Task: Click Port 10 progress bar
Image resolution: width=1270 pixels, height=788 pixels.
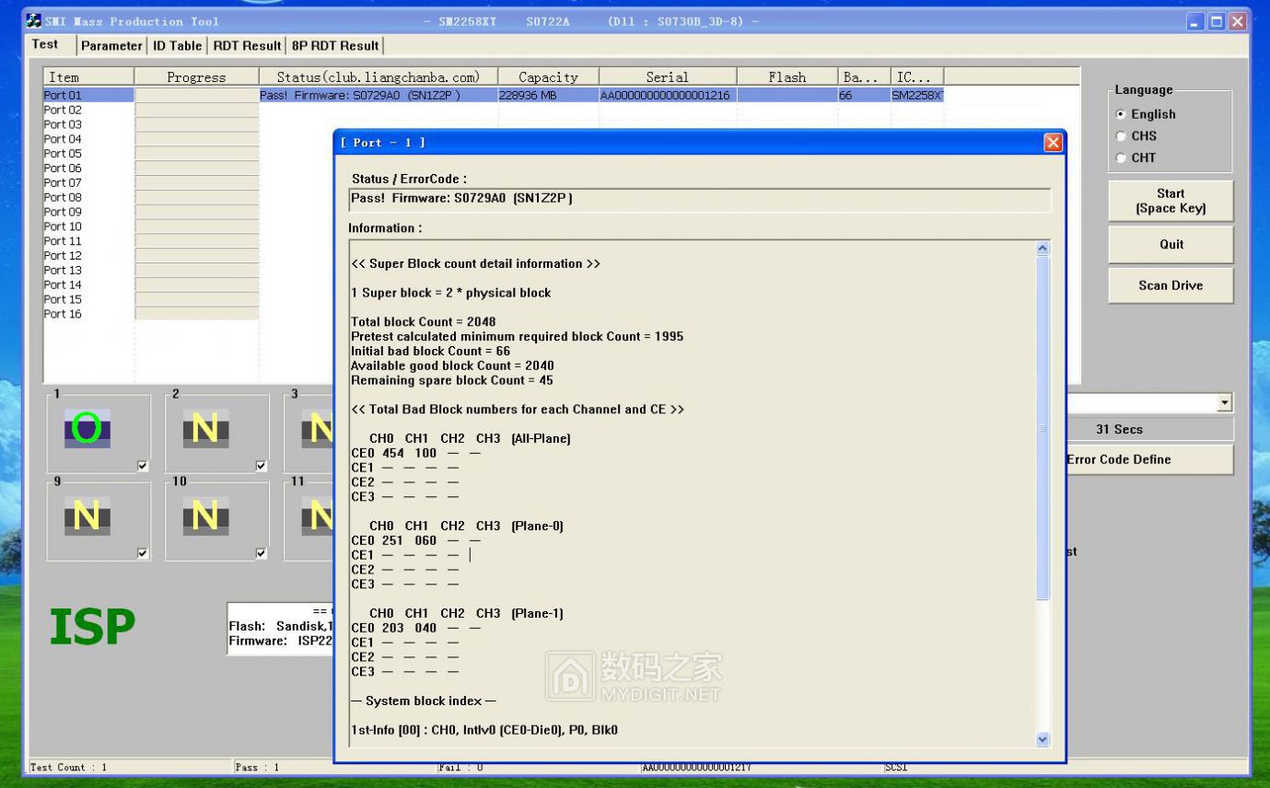Action: [x=197, y=226]
